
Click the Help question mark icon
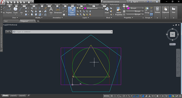[157, 2]
